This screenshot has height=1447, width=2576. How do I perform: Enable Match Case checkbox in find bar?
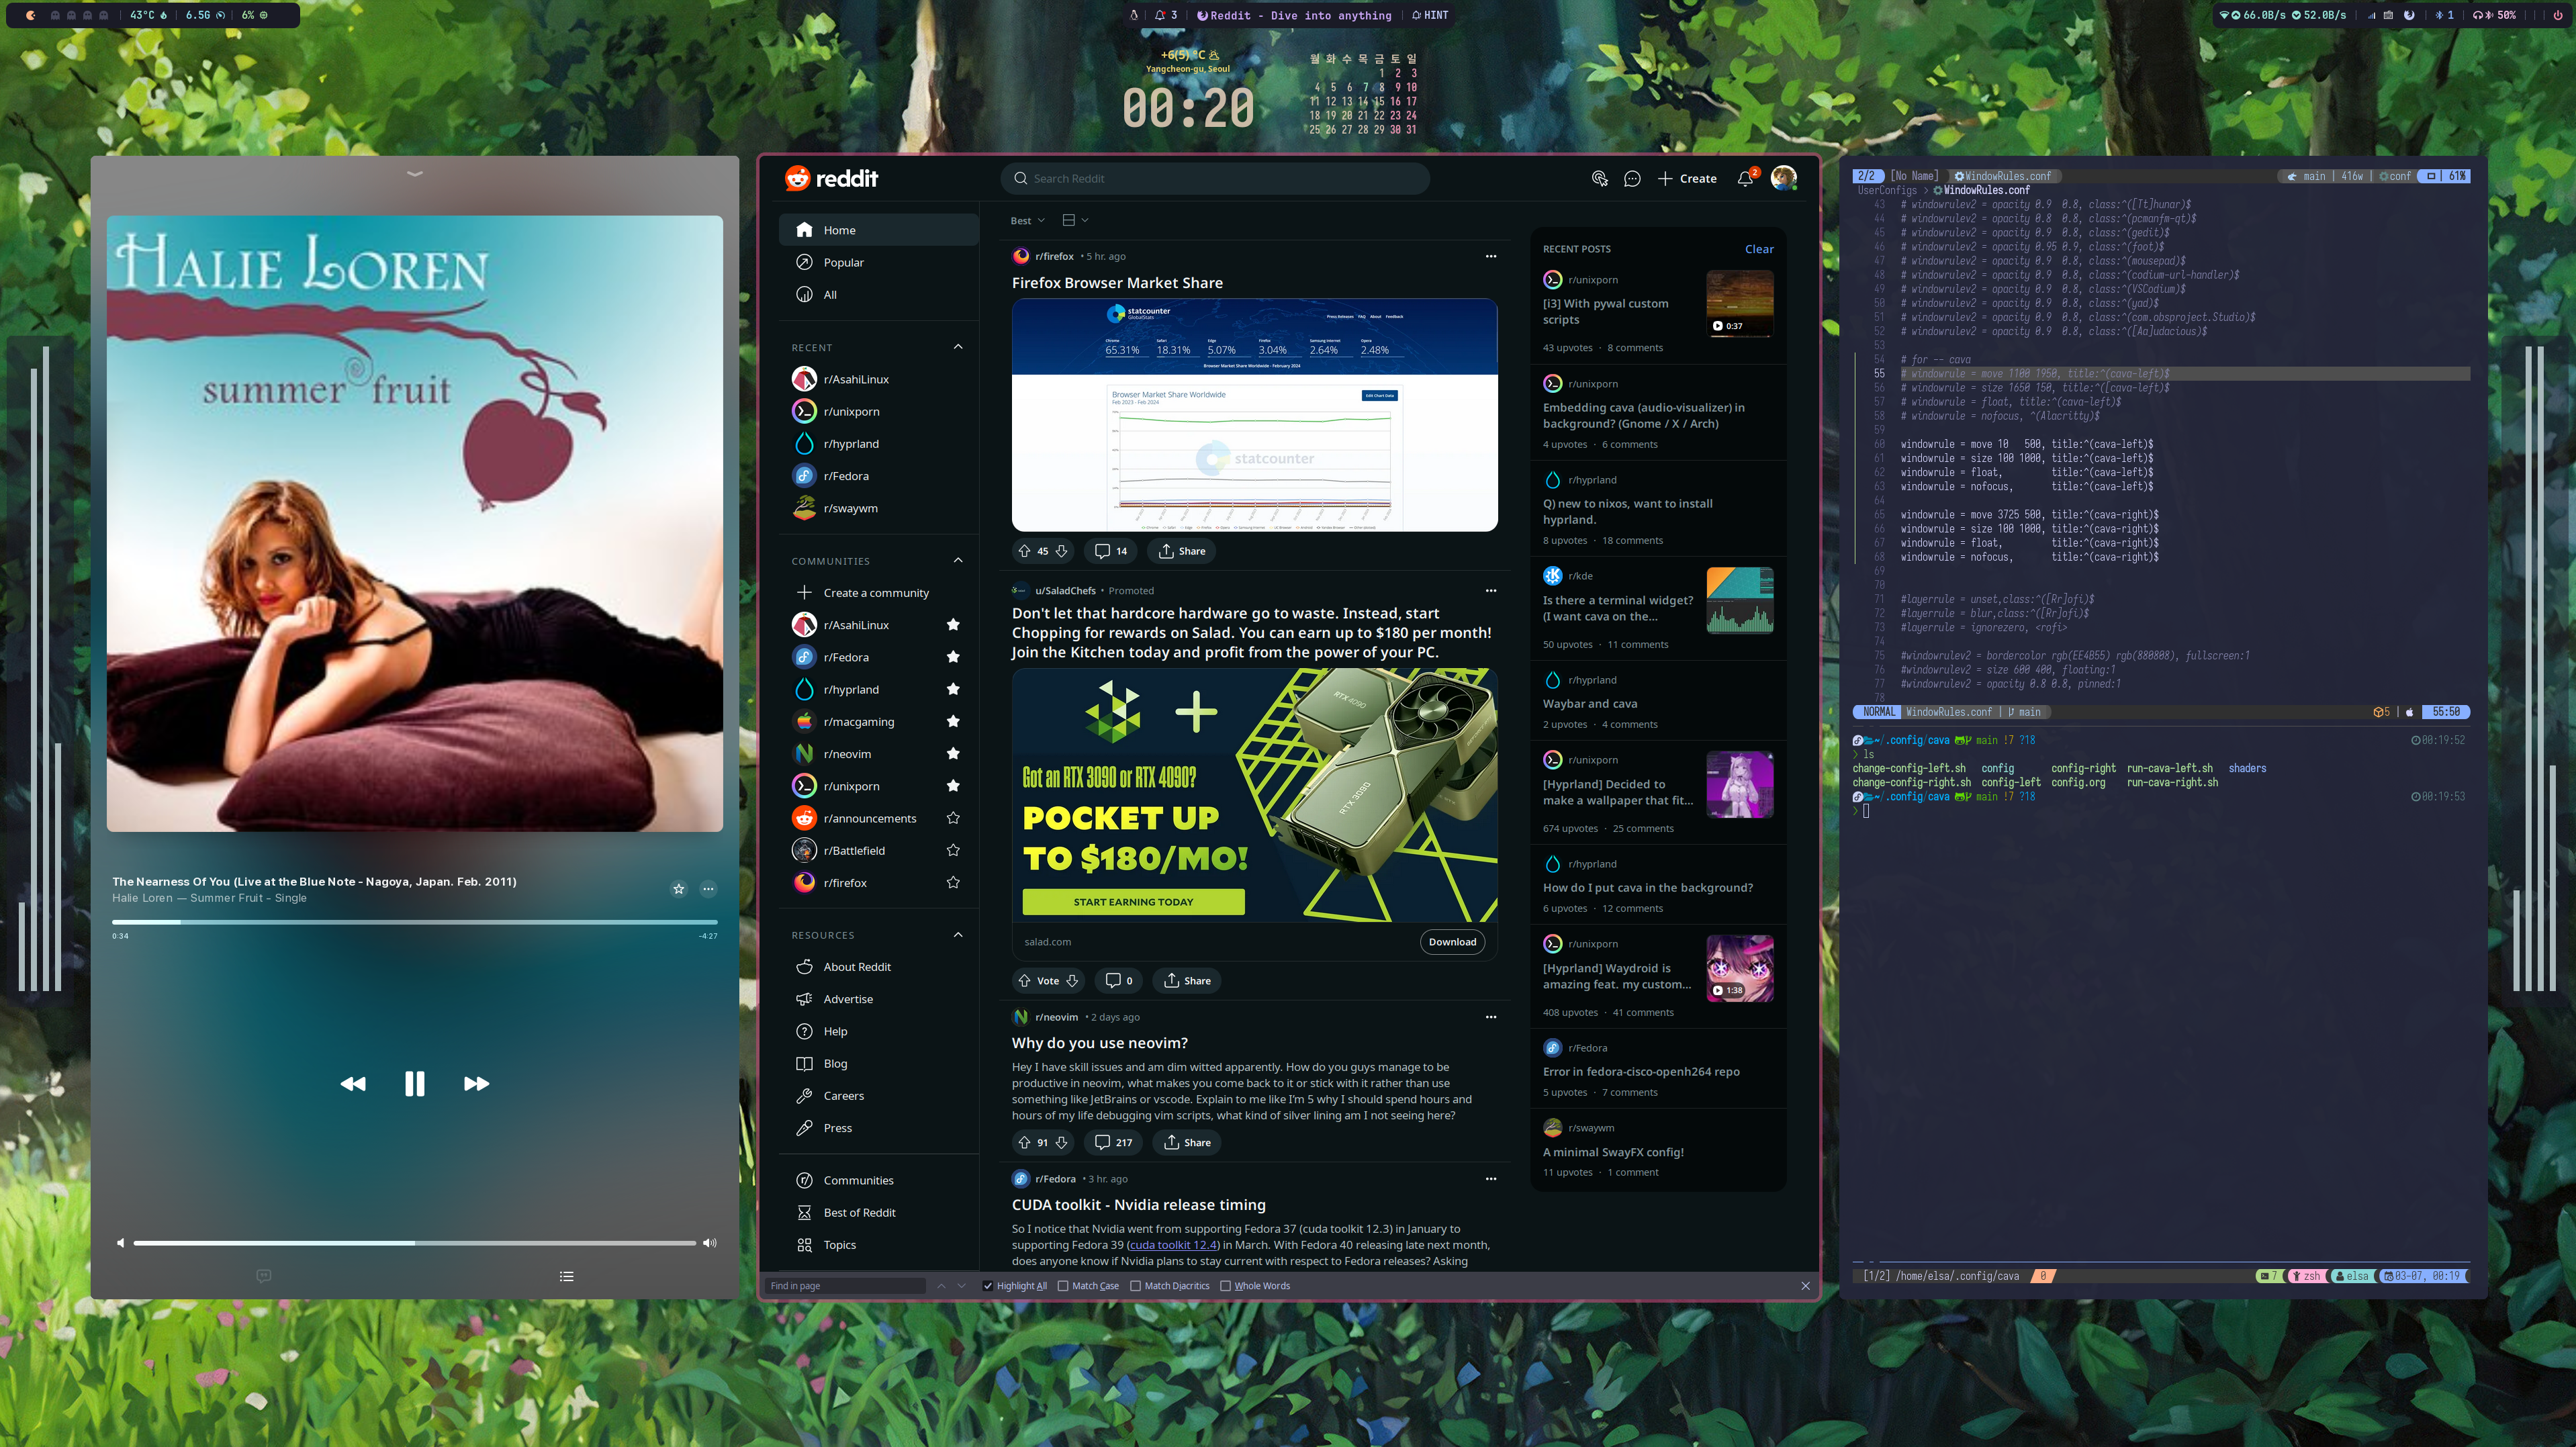1063,1286
